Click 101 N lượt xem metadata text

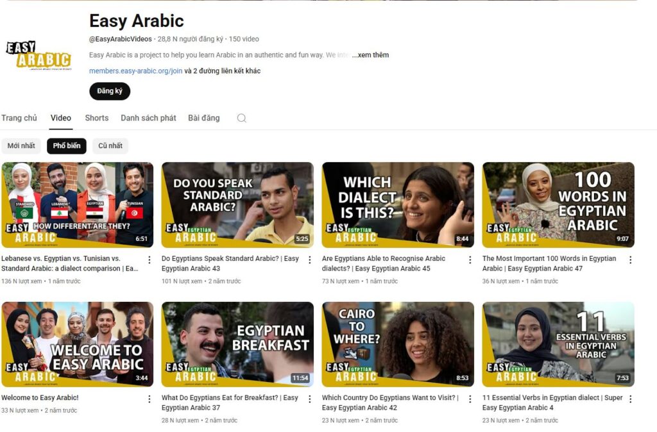tap(182, 281)
